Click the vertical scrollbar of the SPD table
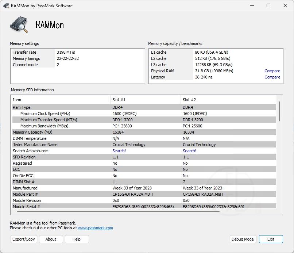 279,111
